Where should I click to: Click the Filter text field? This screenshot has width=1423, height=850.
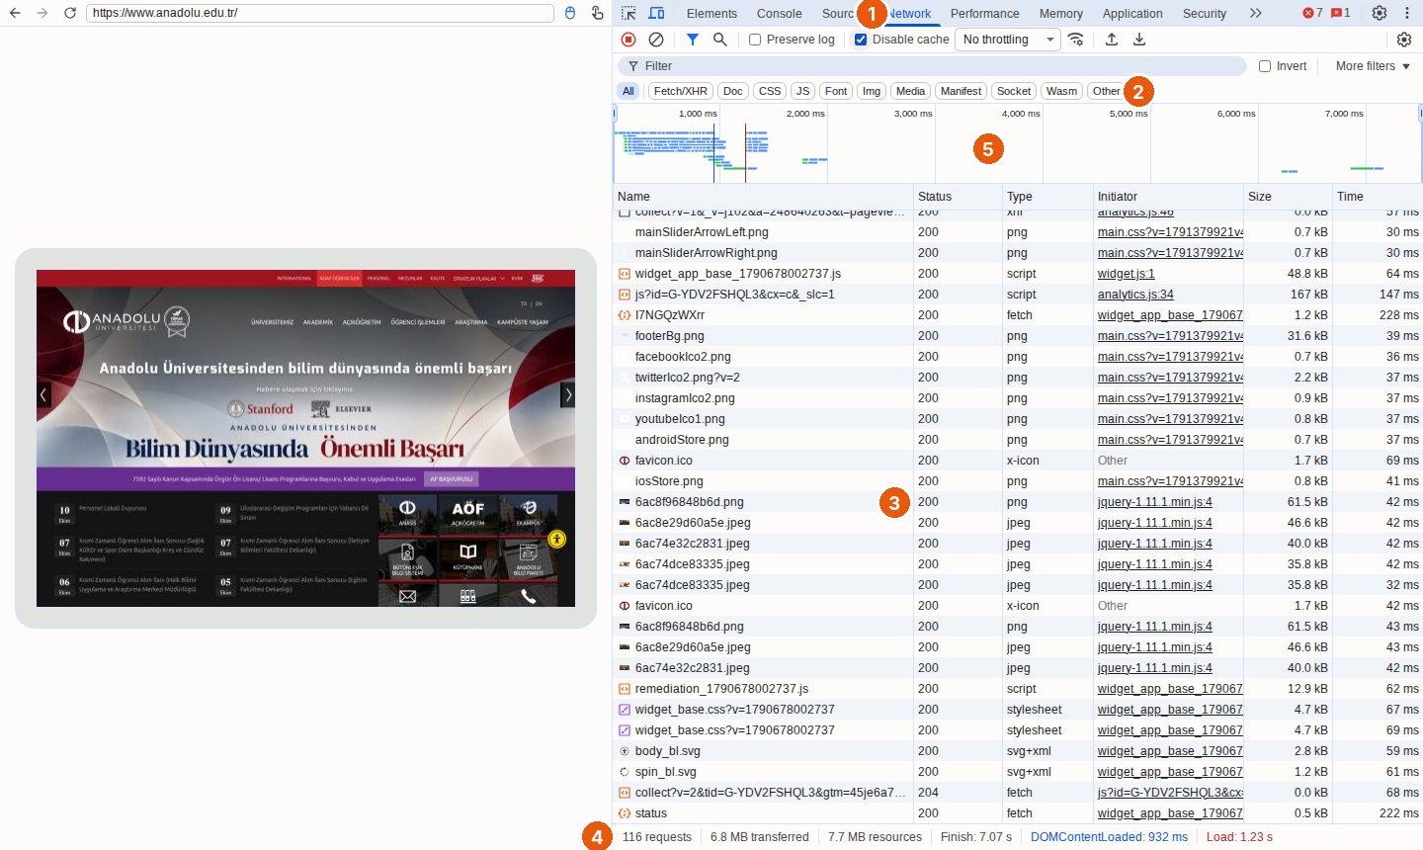tap(932, 66)
